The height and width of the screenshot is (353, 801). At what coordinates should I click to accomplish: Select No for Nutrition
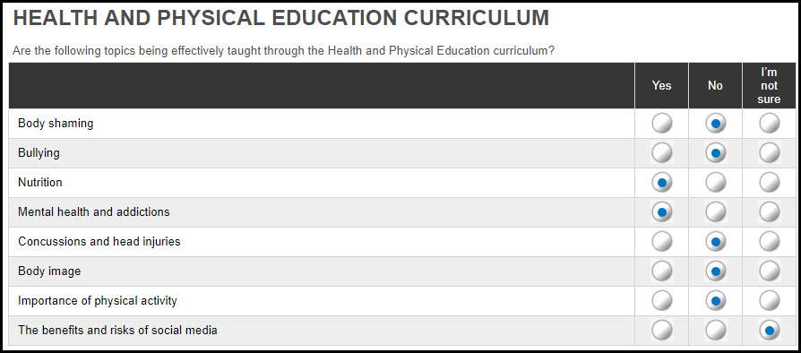point(715,183)
